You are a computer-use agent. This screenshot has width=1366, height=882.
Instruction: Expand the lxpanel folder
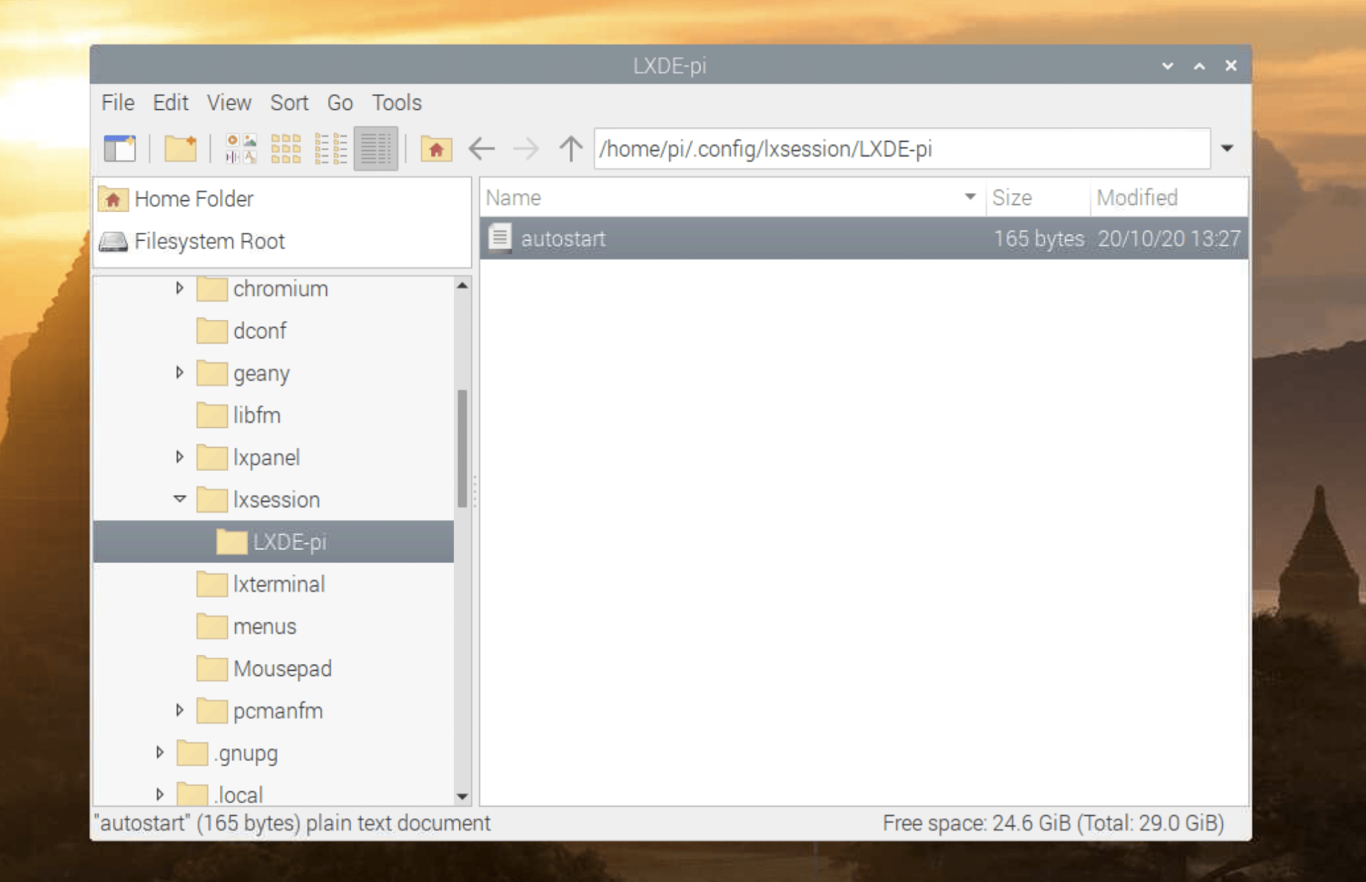(x=179, y=457)
